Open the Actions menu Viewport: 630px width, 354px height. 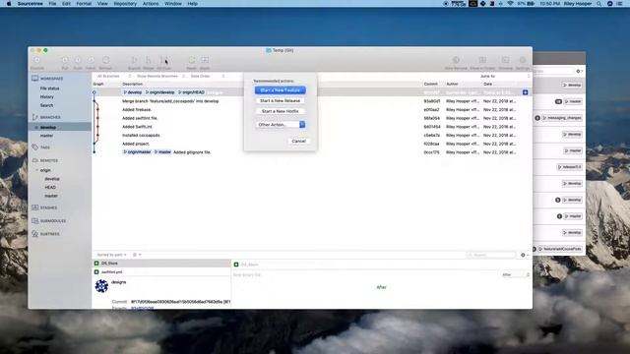click(151, 4)
